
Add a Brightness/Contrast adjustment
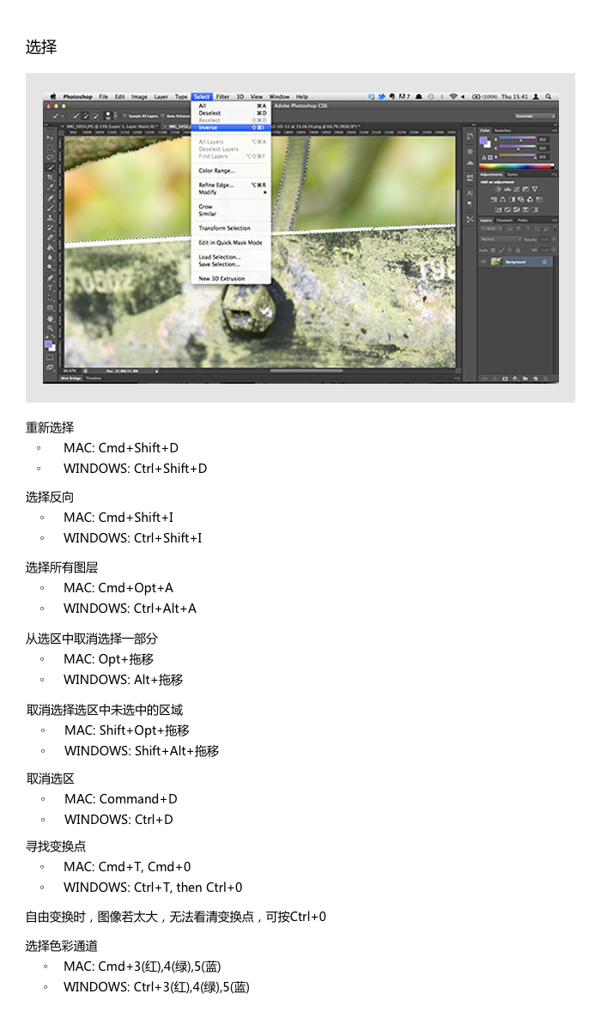(498, 190)
